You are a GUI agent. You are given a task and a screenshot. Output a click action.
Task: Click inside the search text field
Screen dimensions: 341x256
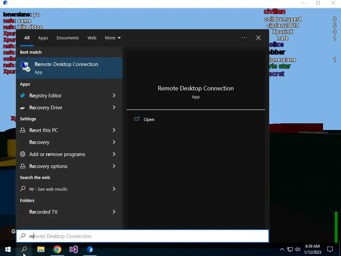point(143,236)
